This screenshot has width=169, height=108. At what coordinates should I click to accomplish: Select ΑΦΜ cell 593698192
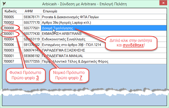(x=32, y=56)
